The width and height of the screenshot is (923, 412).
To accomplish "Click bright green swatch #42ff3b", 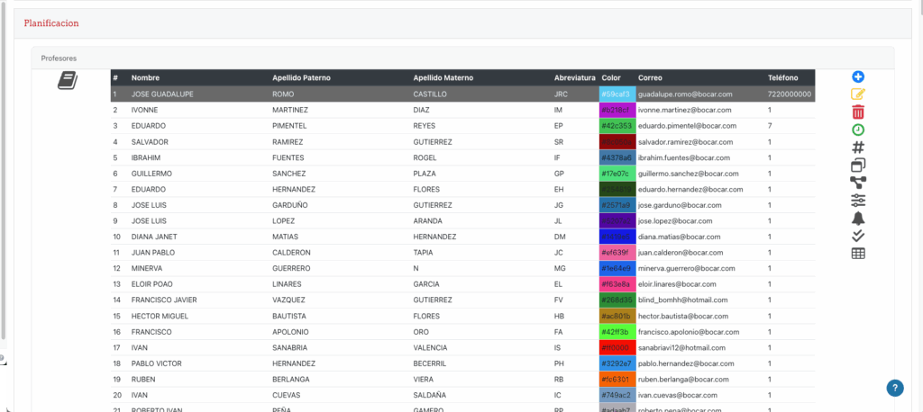I will [x=617, y=332].
